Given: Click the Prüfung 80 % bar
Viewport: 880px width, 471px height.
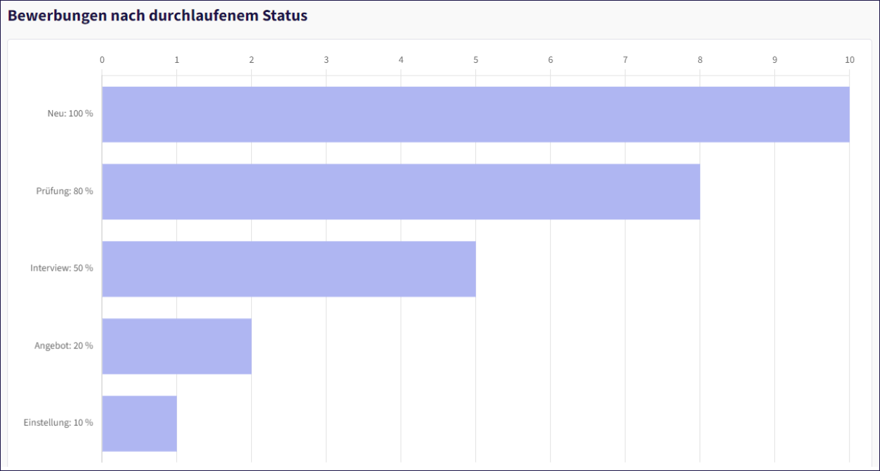Looking at the screenshot, I should point(401,192).
